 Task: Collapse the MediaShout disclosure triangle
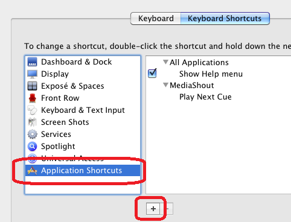click(165, 85)
